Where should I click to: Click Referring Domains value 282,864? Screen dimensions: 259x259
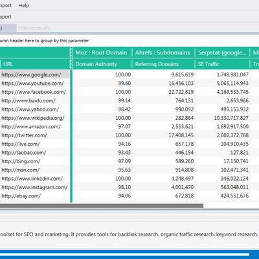click(185, 118)
